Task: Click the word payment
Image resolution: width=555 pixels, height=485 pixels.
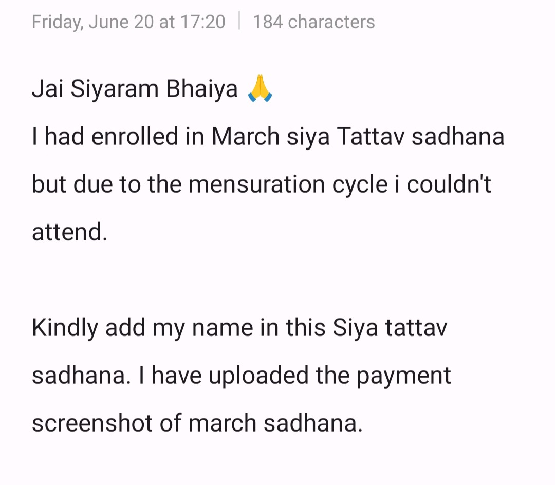Action: coord(403,376)
